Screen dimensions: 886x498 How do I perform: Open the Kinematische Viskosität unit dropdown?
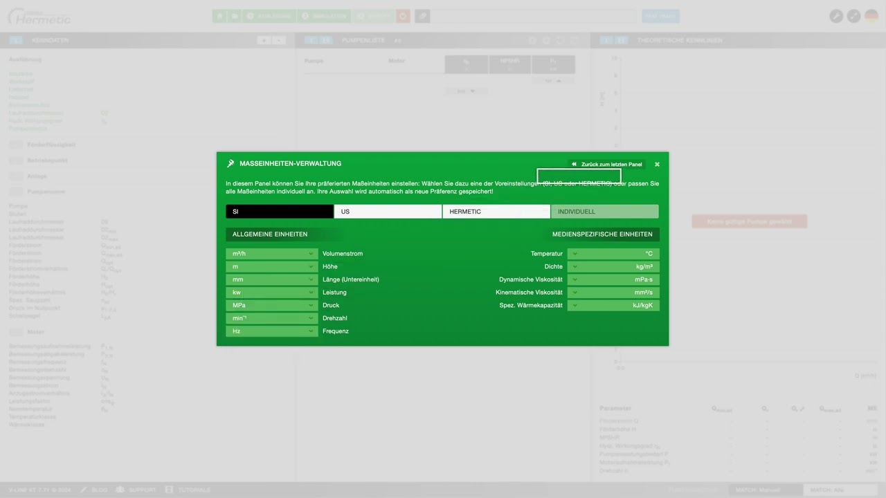(613, 293)
